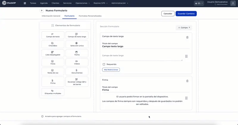
Task: Toggle the Requerido checkbox
Action: (x=104, y=64)
